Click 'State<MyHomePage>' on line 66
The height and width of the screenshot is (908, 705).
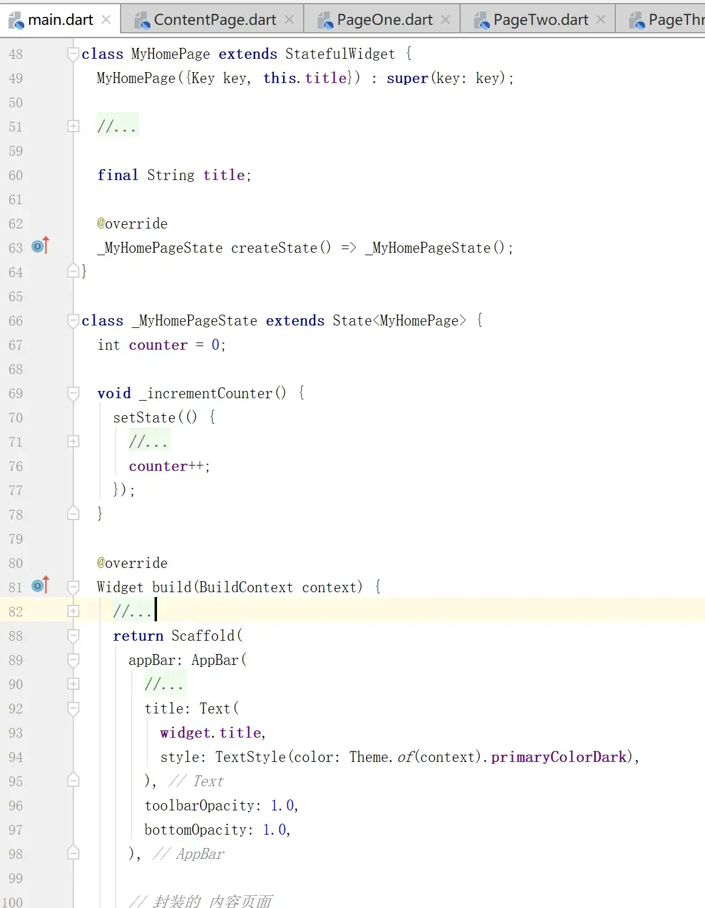(x=399, y=321)
